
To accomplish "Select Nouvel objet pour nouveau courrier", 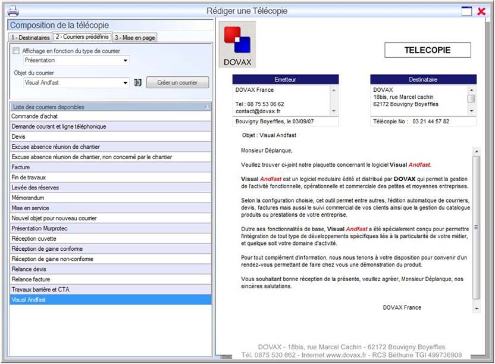I will (111, 218).
